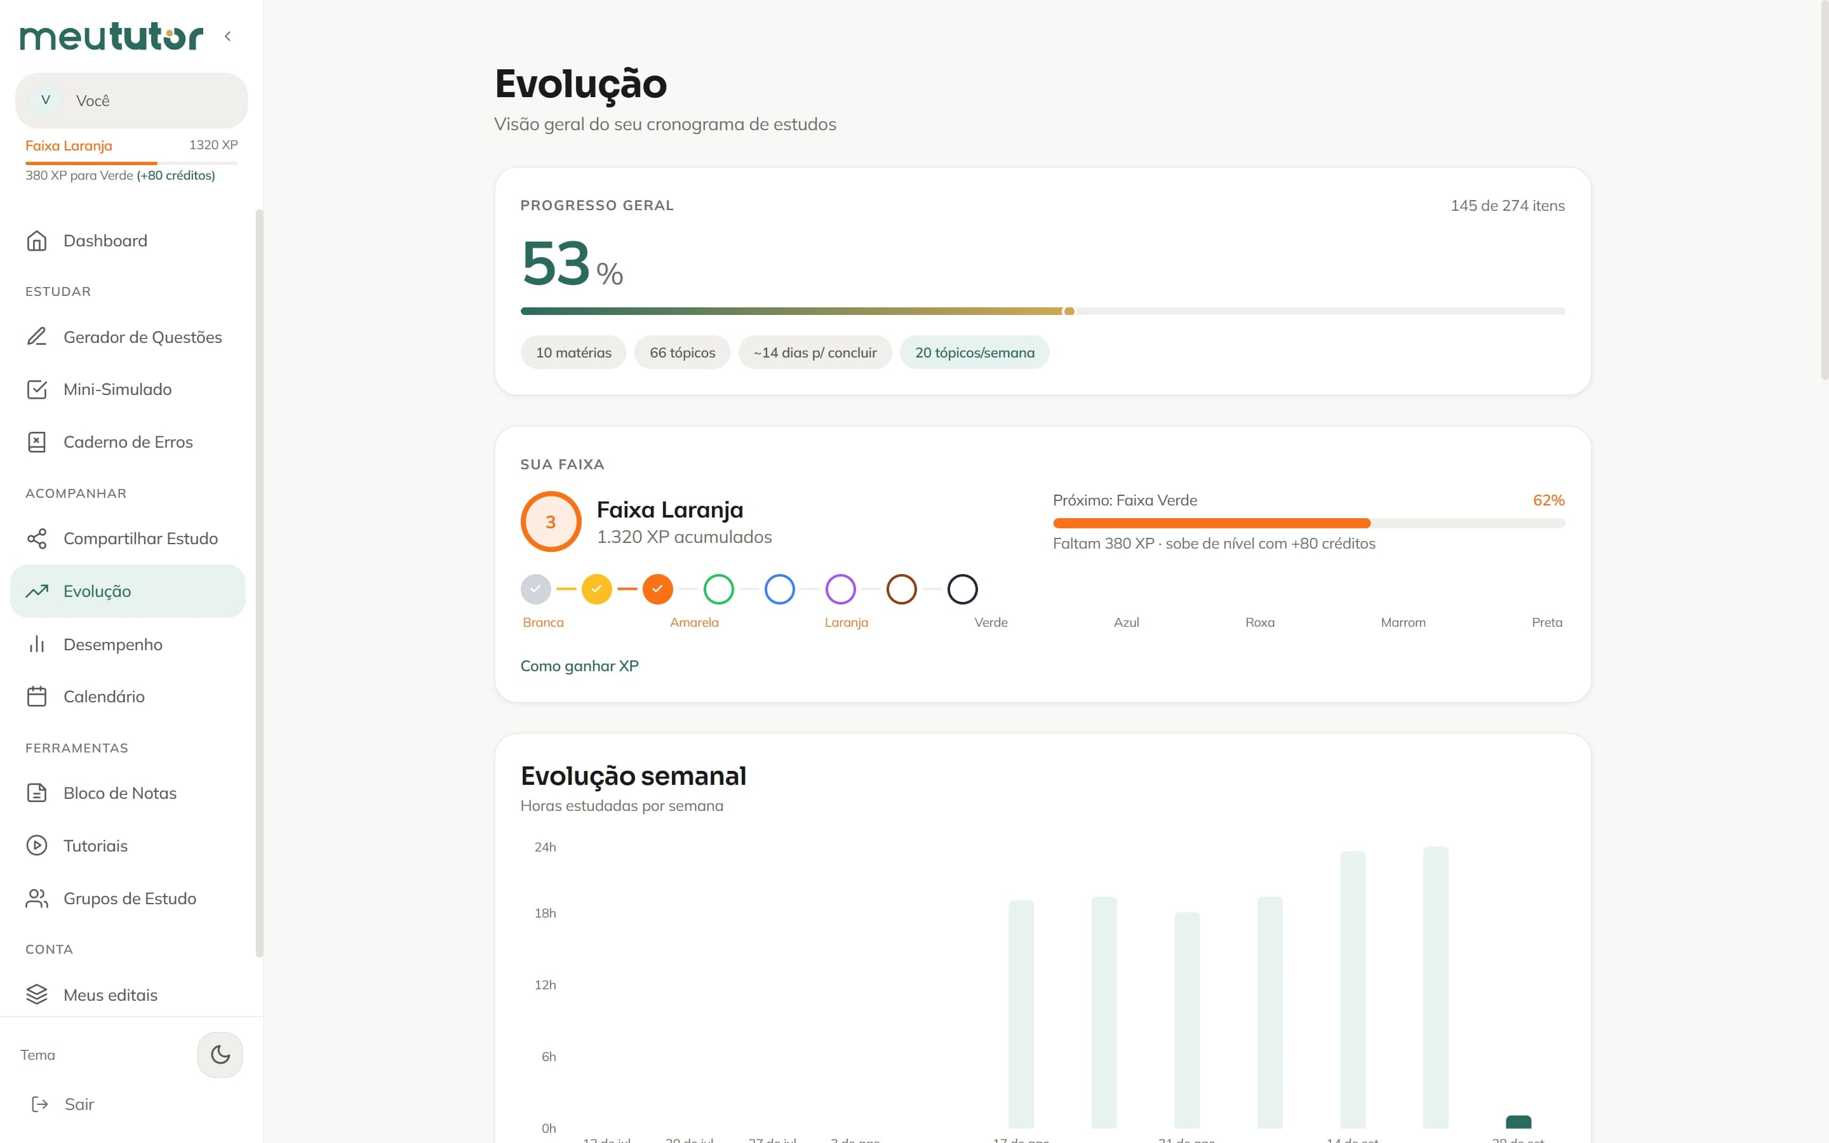Click the orange checked belt circle
The height and width of the screenshot is (1143, 1829).
point(657,589)
